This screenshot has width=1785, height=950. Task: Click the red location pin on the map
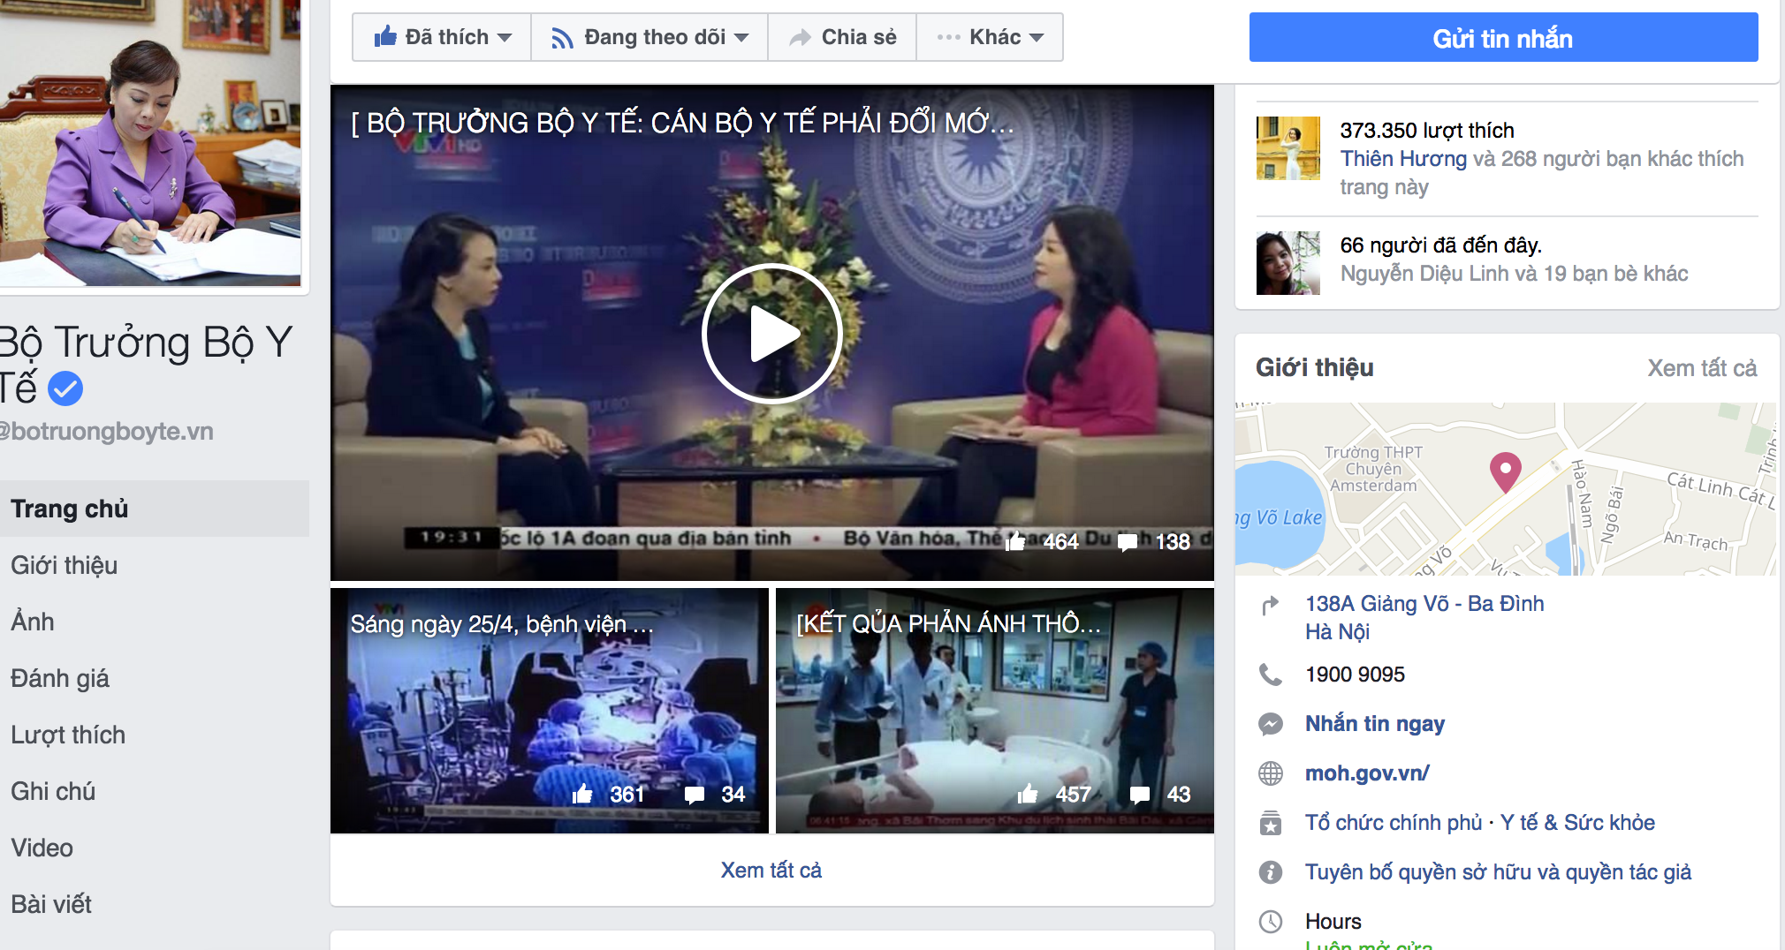point(1505,472)
